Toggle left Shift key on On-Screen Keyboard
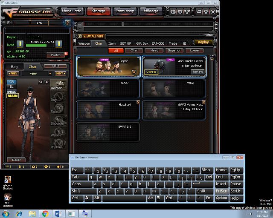The width and height of the screenshot is (273, 218). coord(84,191)
